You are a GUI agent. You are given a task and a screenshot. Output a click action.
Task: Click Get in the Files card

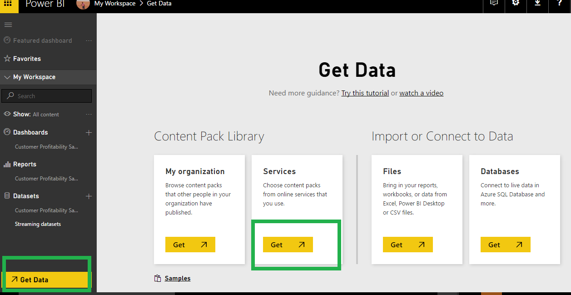(x=408, y=245)
